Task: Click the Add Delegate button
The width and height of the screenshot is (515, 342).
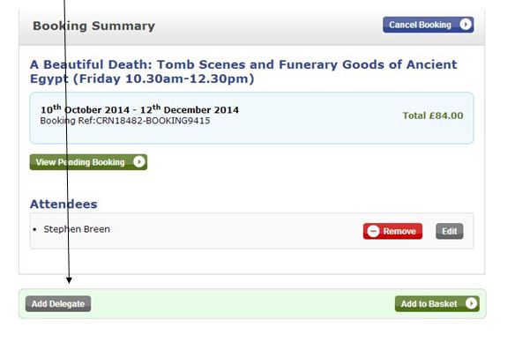Action: pos(58,304)
